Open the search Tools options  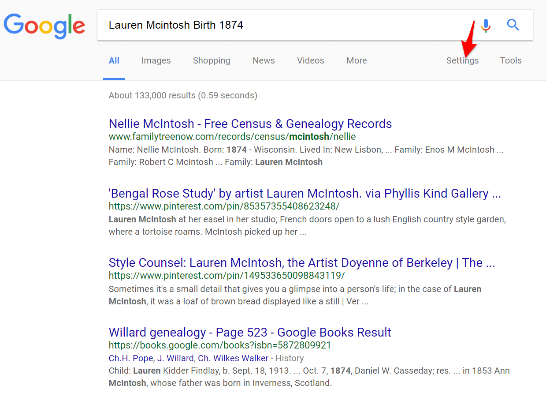pos(511,61)
